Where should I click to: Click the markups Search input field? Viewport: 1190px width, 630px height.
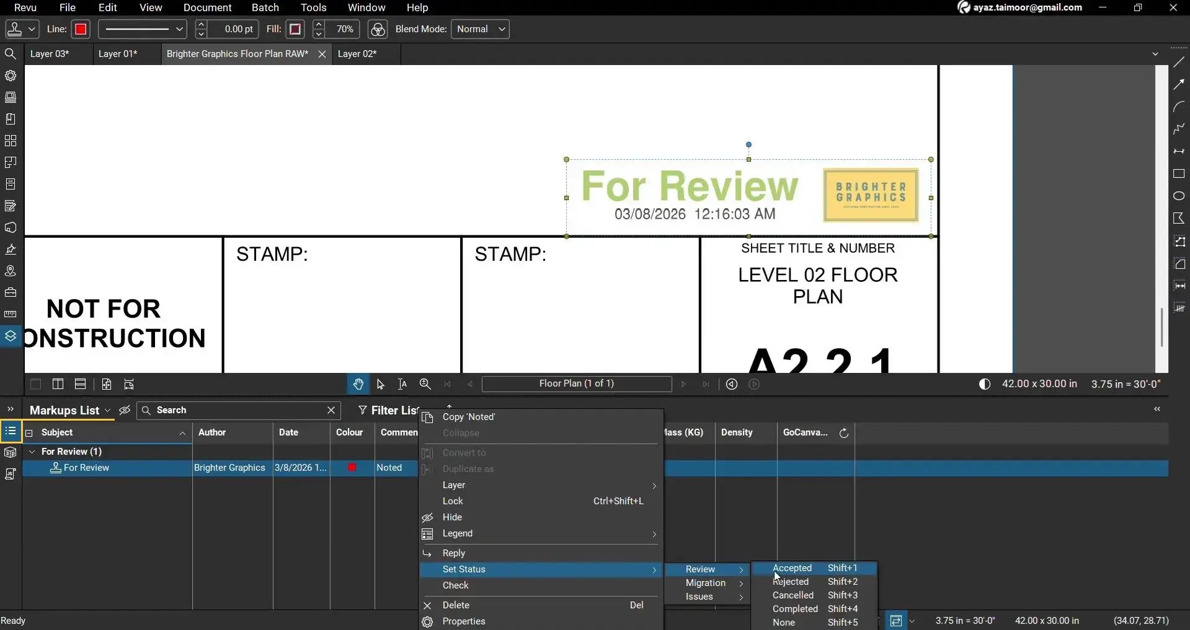pyautogui.click(x=239, y=410)
